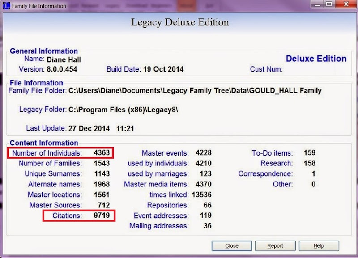The height and width of the screenshot is (258, 358).
Task: Close the window with the X button
Action: tap(346, 4)
